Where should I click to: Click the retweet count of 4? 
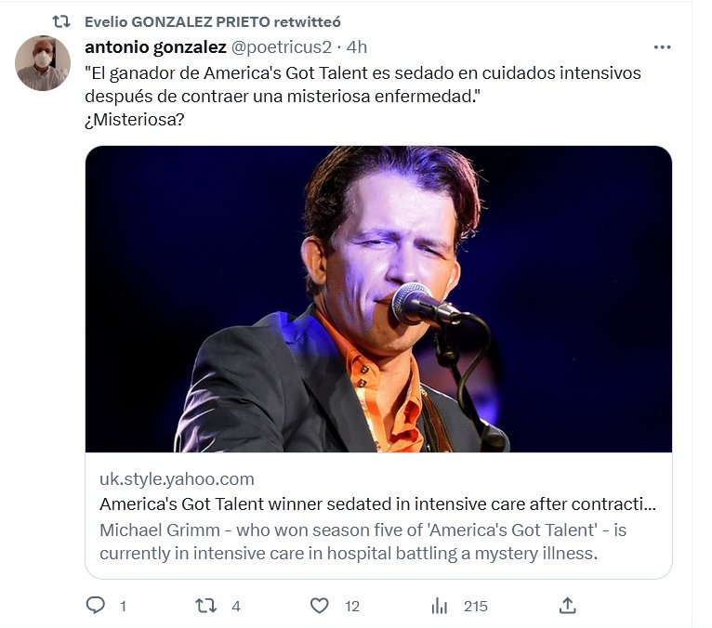(x=236, y=606)
